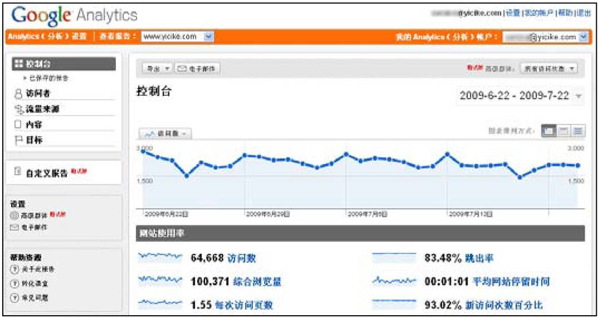Image resolution: width=599 pixels, height=318 pixels.
Task: Open the 查看报告 www.yicike.com dropdown
Action: point(178,37)
